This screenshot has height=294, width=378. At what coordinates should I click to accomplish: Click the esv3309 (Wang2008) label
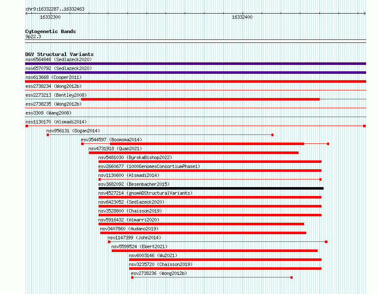tap(48, 113)
